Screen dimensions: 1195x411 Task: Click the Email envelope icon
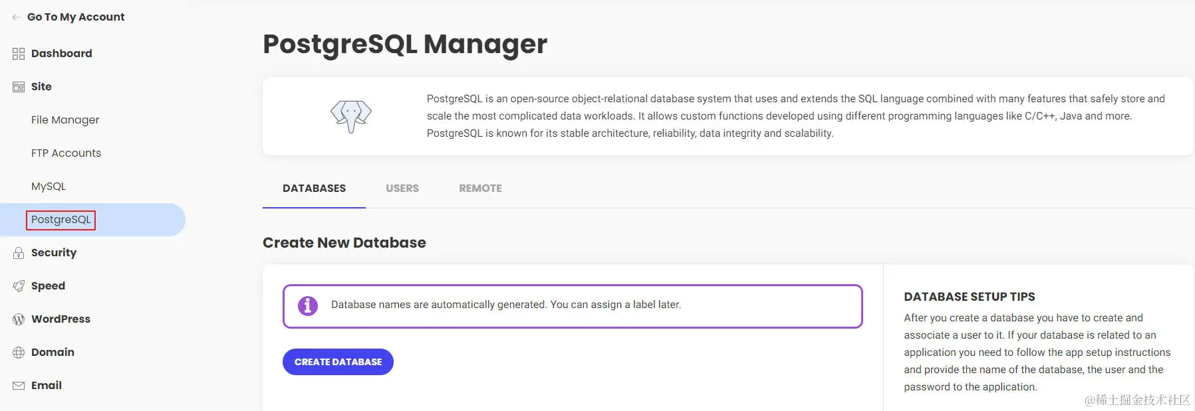19,386
